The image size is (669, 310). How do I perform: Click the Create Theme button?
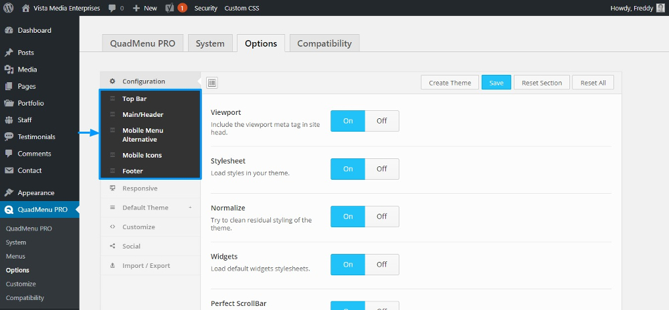tap(450, 83)
